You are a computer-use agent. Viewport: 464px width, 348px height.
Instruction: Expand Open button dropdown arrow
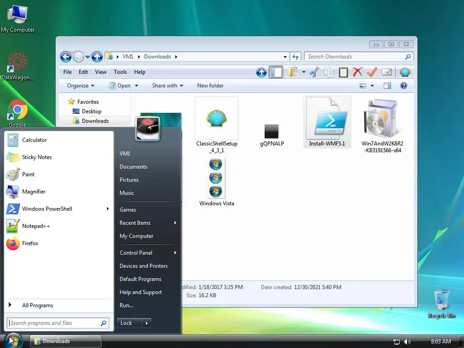coord(137,86)
